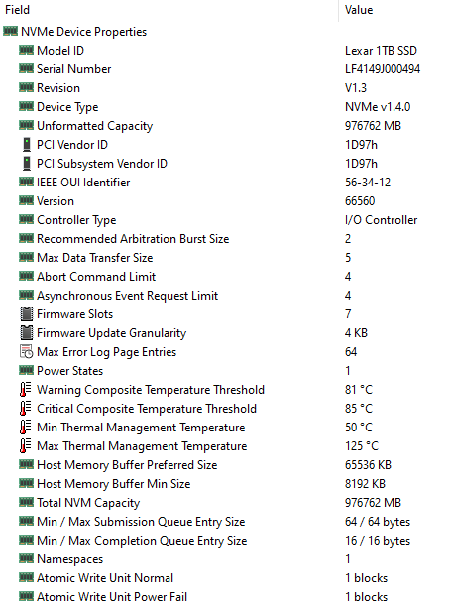Click the Max Thermal Management Temperature thermometer icon
450x614 pixels.
(26, 446)
